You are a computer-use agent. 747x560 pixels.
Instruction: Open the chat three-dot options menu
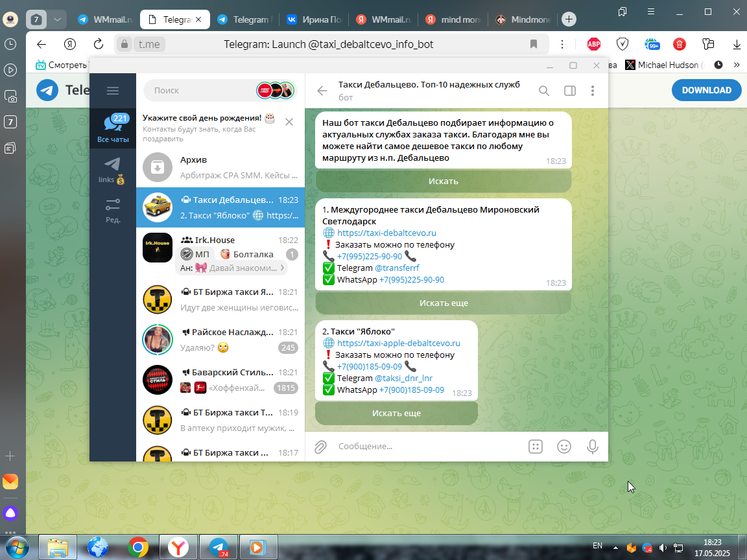(x=593, y=91)
